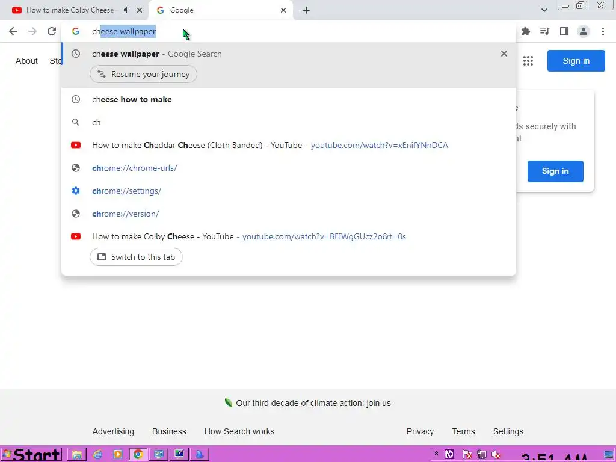This screenshot has height=462, width=616.
Task: Click Resume your journey chip
Action: pos(143,74)
